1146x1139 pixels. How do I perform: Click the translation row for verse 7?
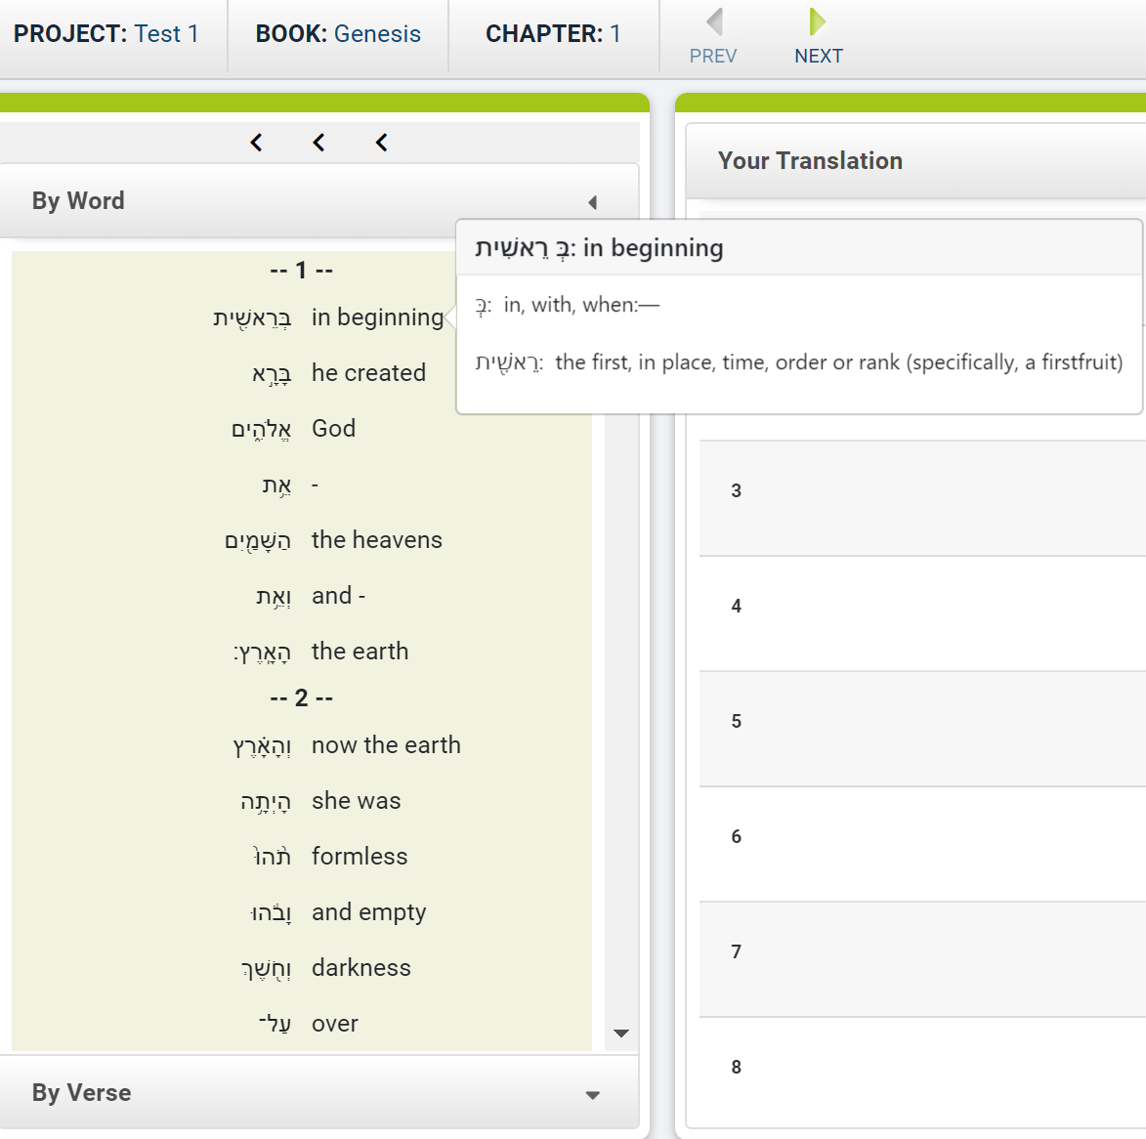(922, 959)
